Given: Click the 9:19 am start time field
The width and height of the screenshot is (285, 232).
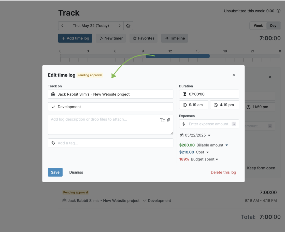Looking at the screenshot, I should pos(193,105).
